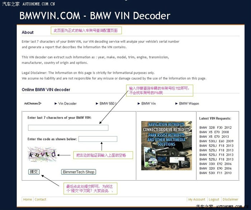The image size is (251, 210).
Task: Open the BMW Vin ad link
Action: 148,104
